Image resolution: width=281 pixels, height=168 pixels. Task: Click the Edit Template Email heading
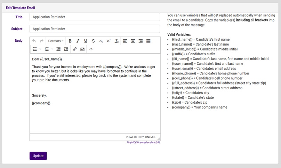point(20,8)
